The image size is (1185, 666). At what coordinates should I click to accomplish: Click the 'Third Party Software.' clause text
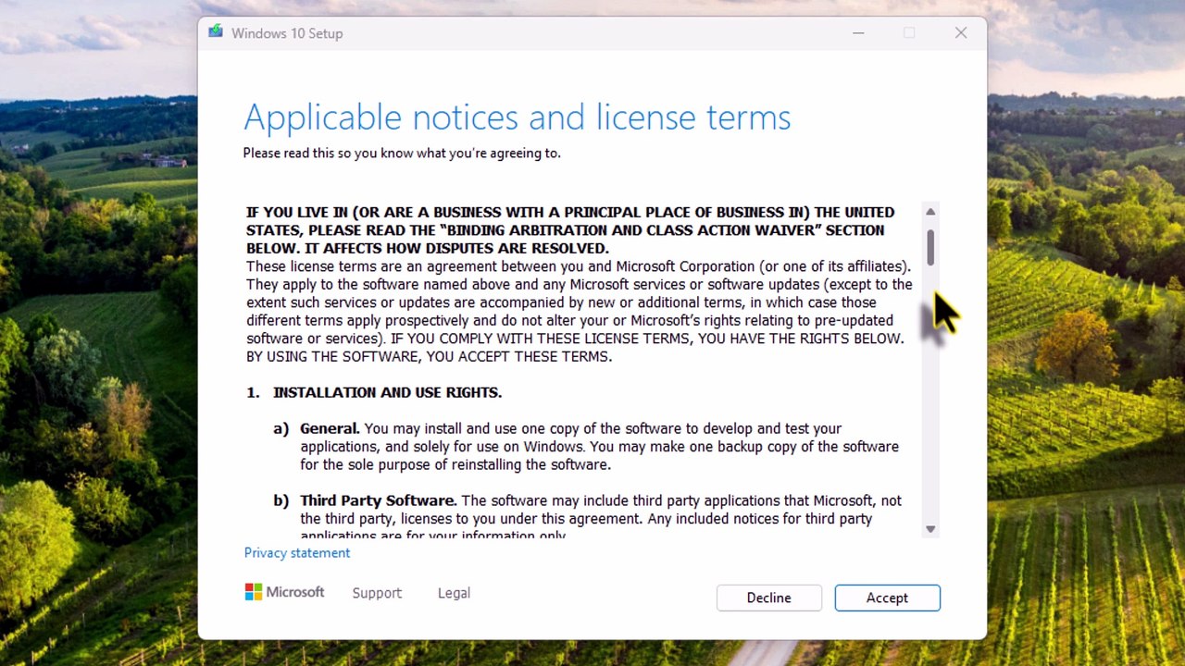coord(378,500)
